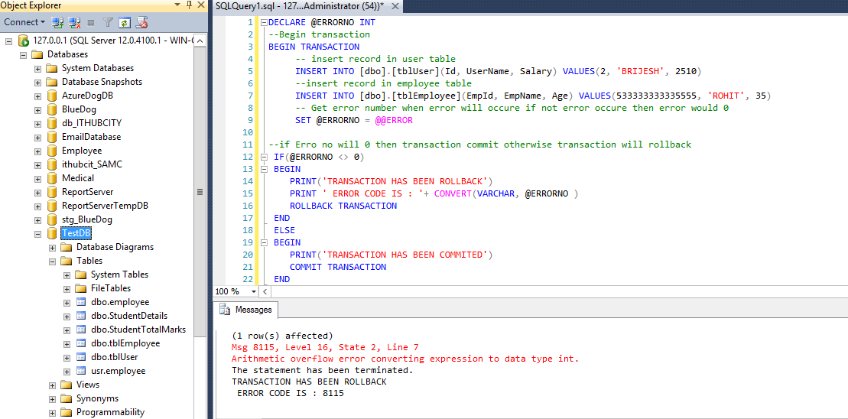Click the Filter funnel icon
This screenshot has width=848, height=419.
tap(108, 22)
